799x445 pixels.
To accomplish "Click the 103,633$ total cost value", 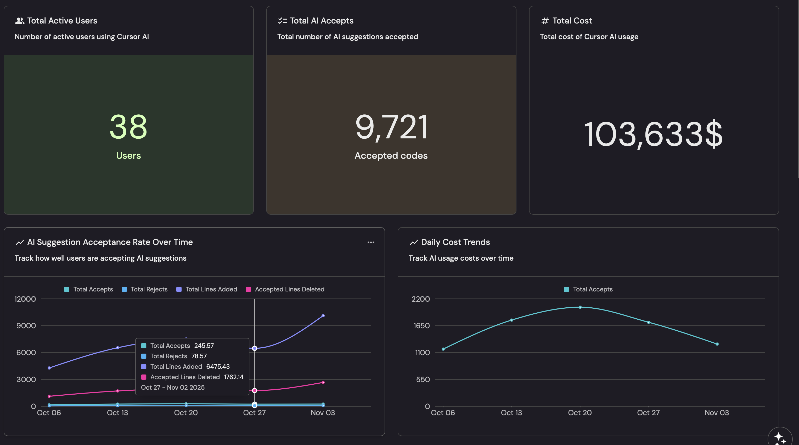I will click(x=654, y=134).
